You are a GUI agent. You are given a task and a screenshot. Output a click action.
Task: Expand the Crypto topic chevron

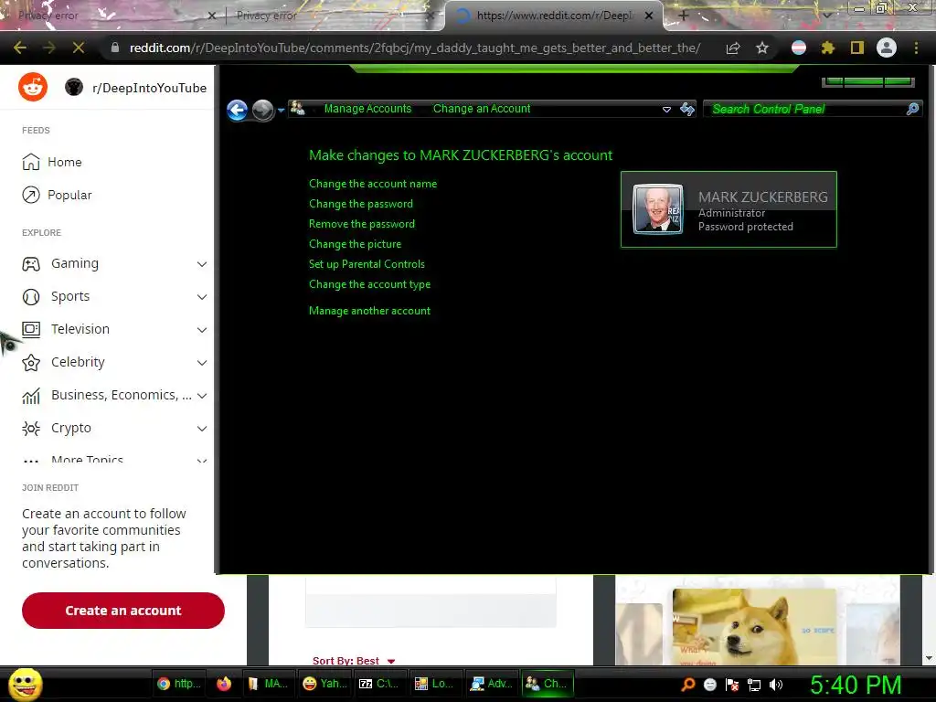pos(202,428)
